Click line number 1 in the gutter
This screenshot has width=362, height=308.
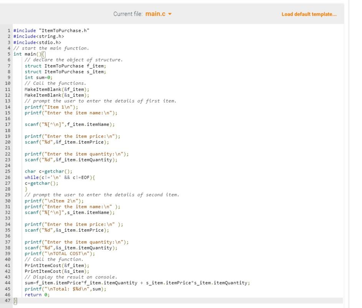point(8,30)
